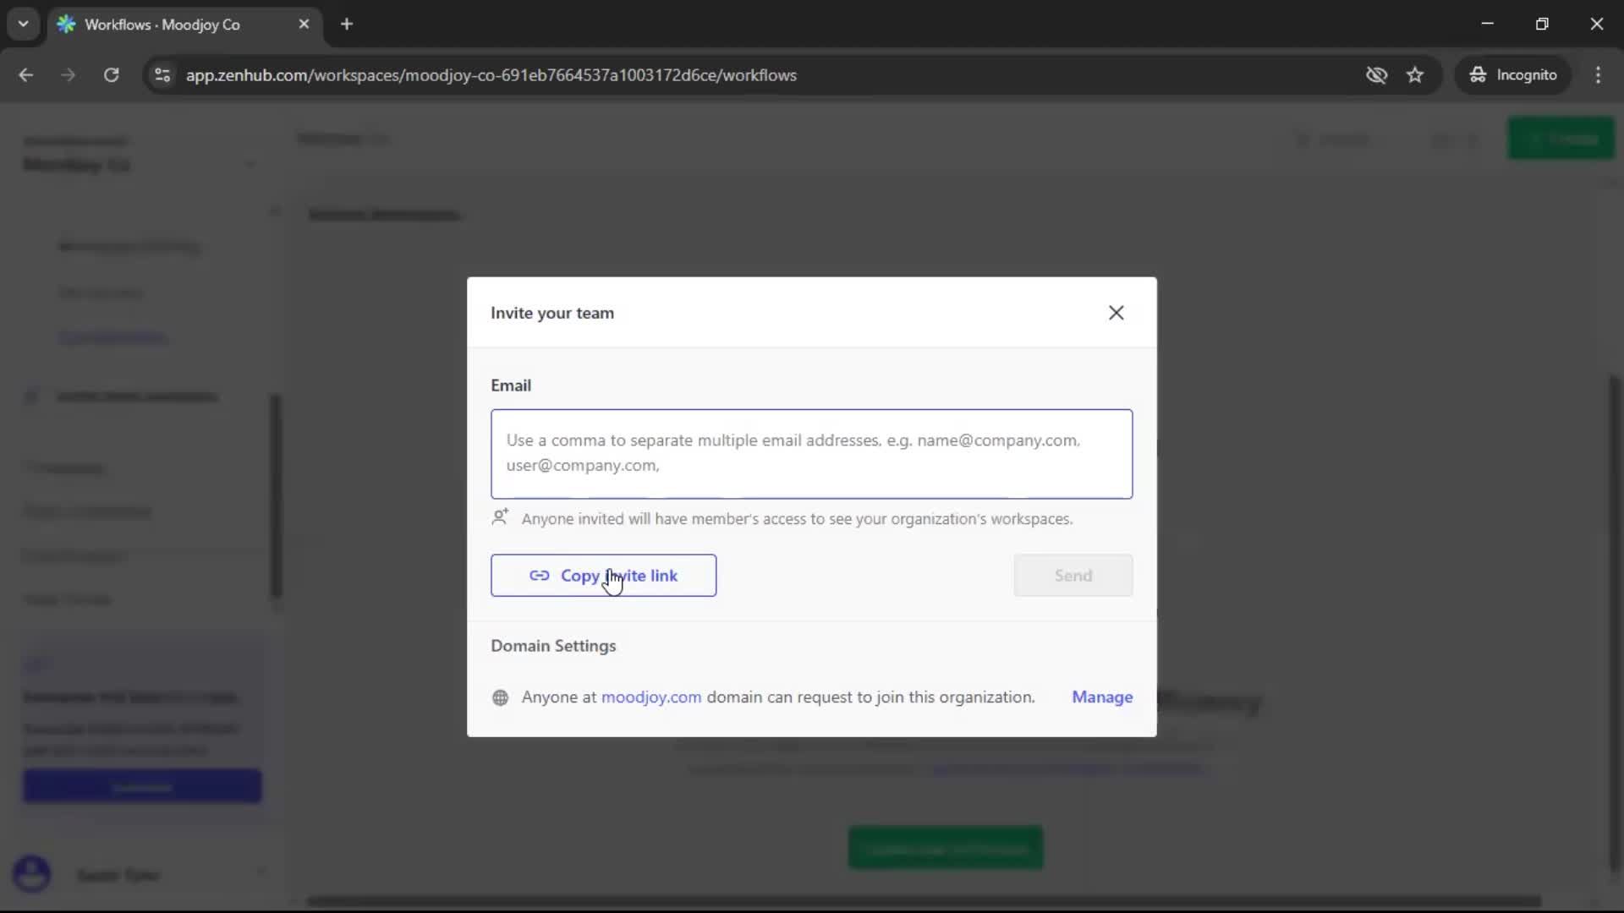Screen dimensions: 1624x913
Task: Open the browser tab search chevron
Action: coord(23,24)
